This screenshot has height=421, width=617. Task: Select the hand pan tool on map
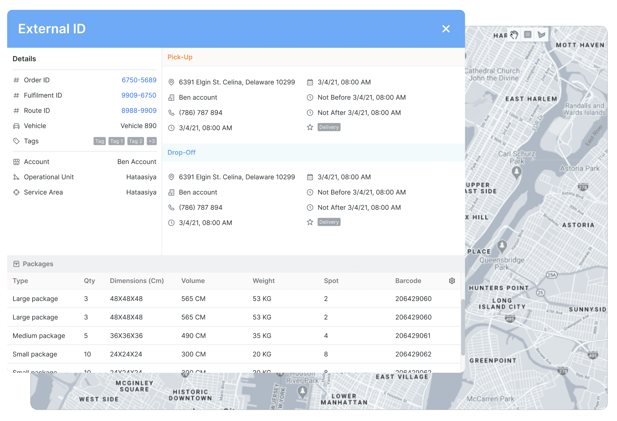(514, 35)
